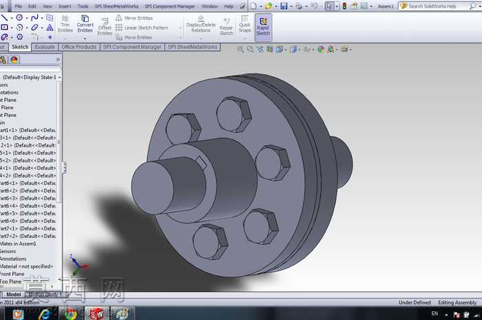Open the Save dropdown arrow

[291, 6]
